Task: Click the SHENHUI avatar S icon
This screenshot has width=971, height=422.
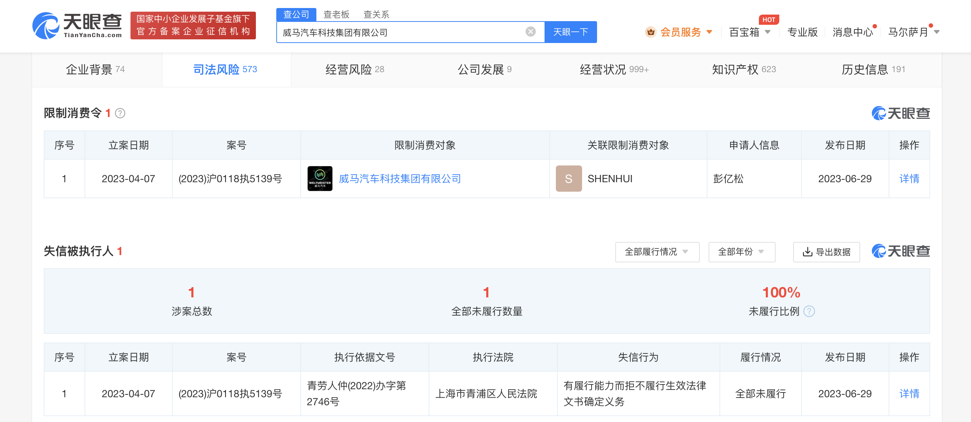Action: pos(569,179)
